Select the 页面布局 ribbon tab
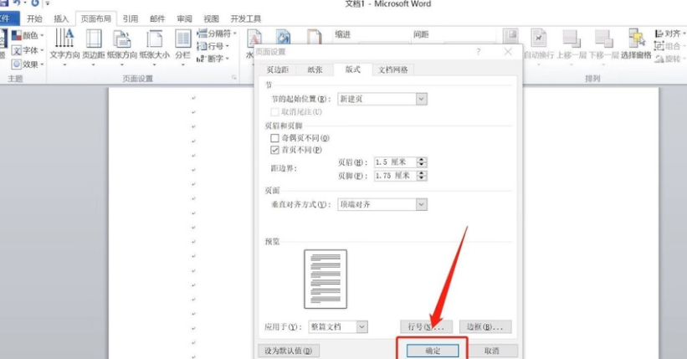The width and height of the screenshot is (687, 359). [96, 19]
